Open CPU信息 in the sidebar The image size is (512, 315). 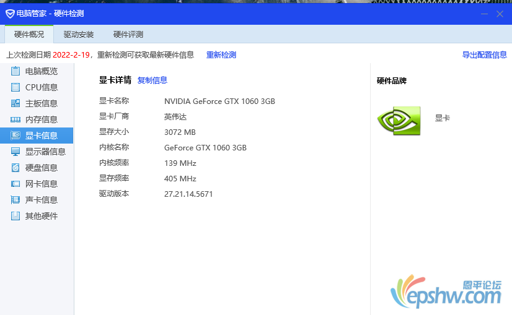[37, 87]
